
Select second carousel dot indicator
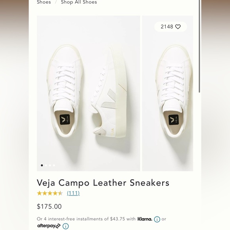(x=46, y=165)
